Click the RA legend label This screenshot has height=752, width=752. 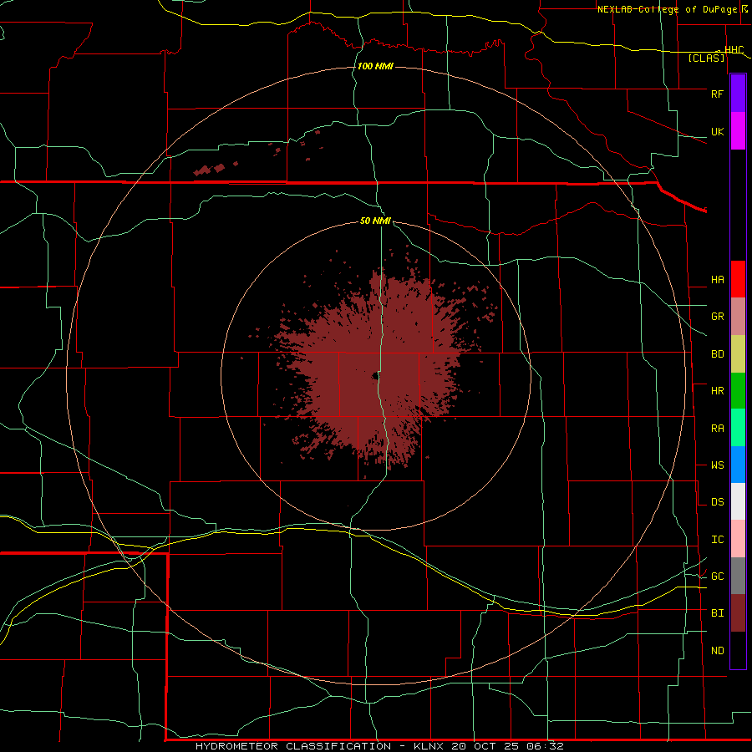[717, 429]
